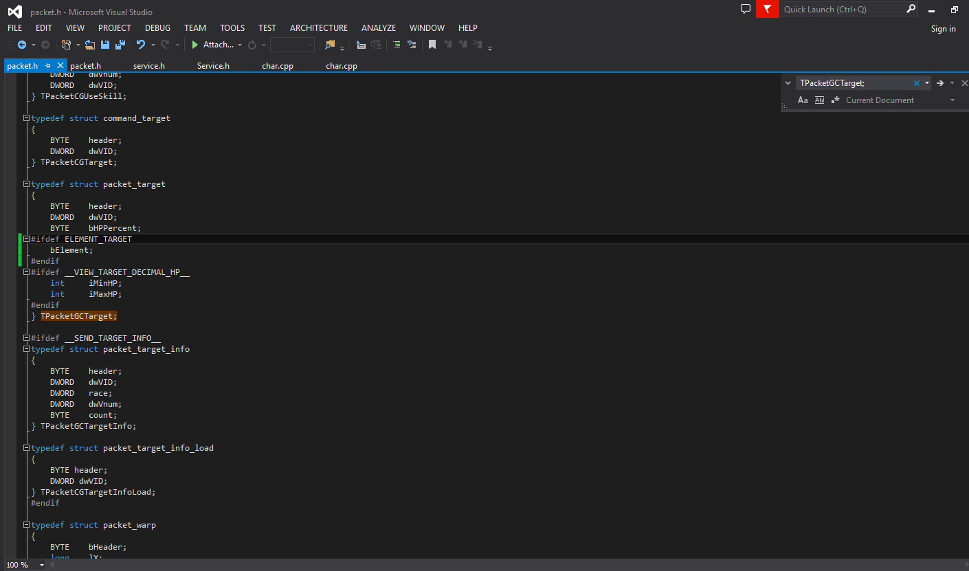This screenshot has height=571, width=969.
Task: Collapse the __VIEW_TARGET_DECIMAL_HP__ ifdef block
Action: pos(26,272)
